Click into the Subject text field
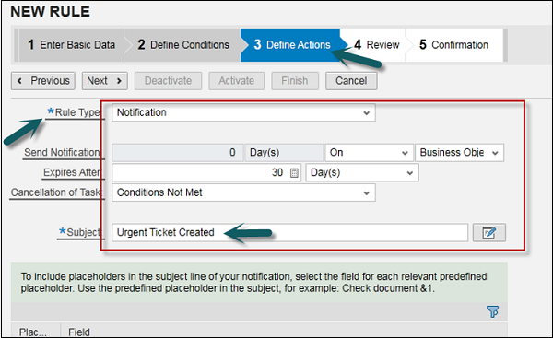Viewport: 553px width, 338px height. pyautogui.click(x=289, y=233)
